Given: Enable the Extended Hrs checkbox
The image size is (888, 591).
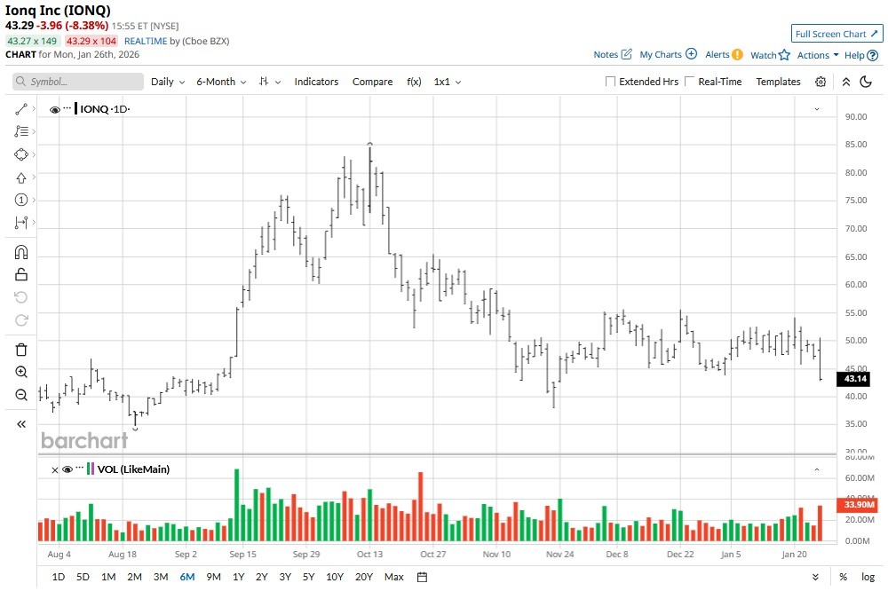Looking at the screenshot, I should click(x=610, y=82).
